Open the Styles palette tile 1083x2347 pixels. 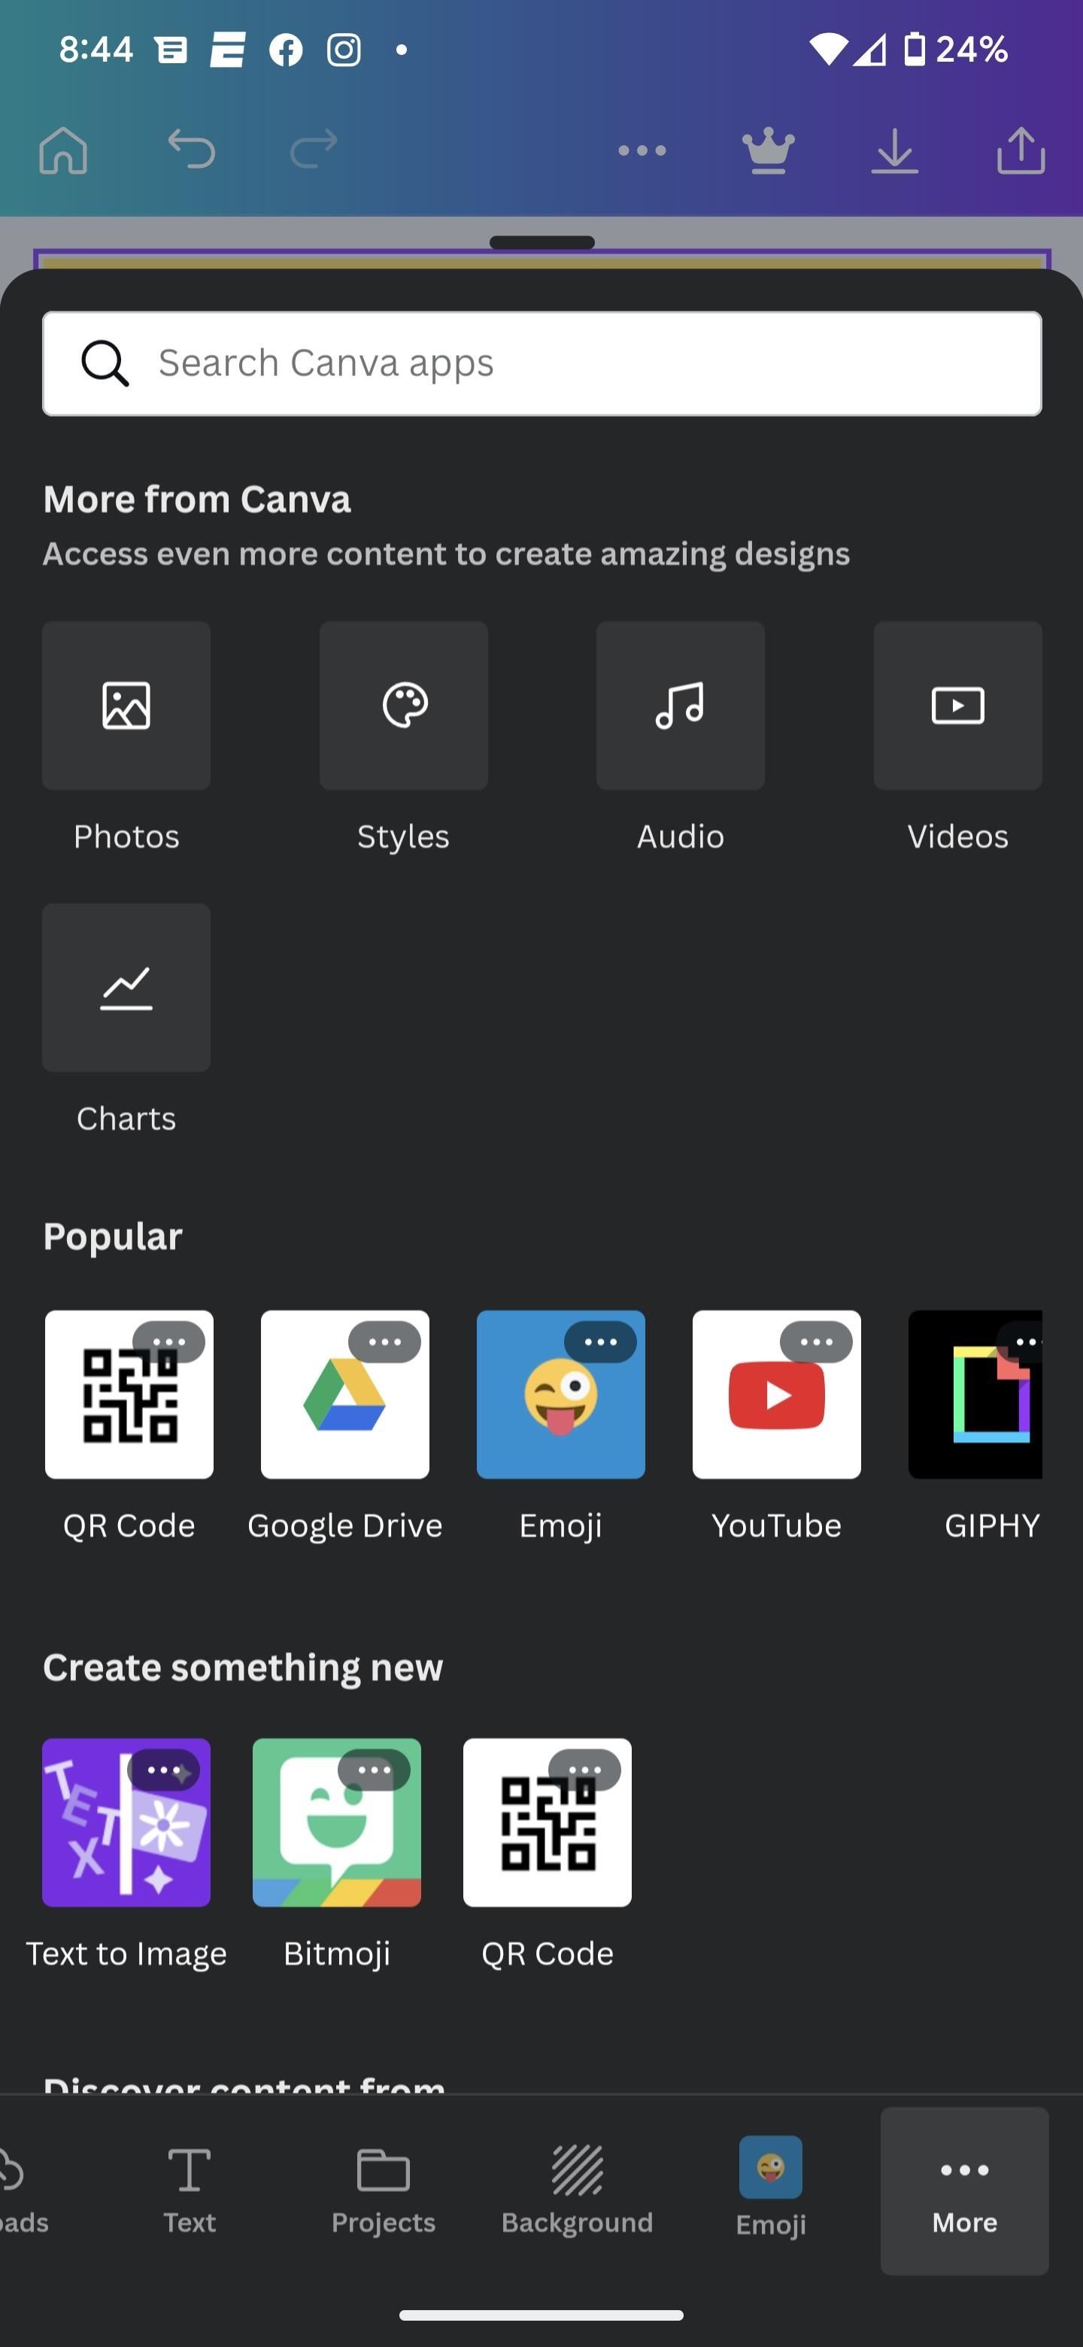(402, 705)
